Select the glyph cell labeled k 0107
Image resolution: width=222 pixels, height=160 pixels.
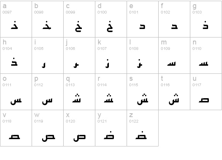(x=111, y=55)
